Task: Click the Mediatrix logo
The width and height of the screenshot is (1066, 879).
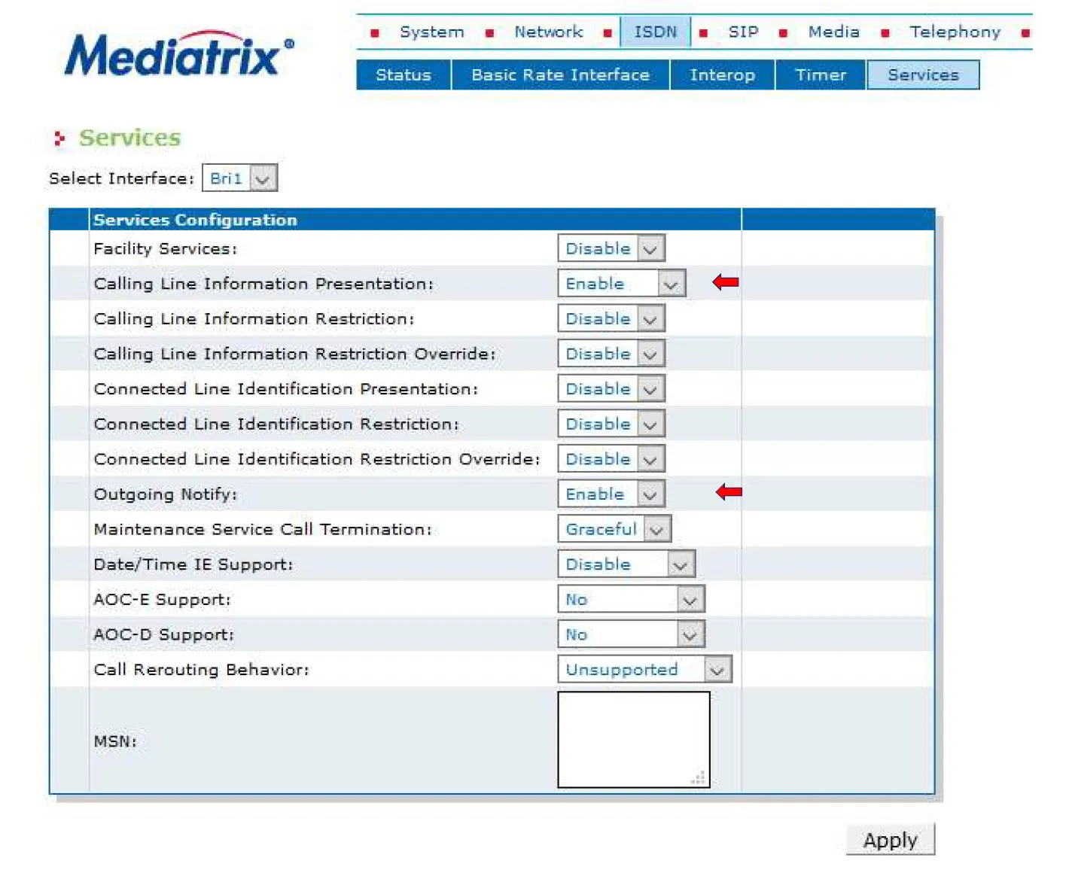Action: pos(178,54)
